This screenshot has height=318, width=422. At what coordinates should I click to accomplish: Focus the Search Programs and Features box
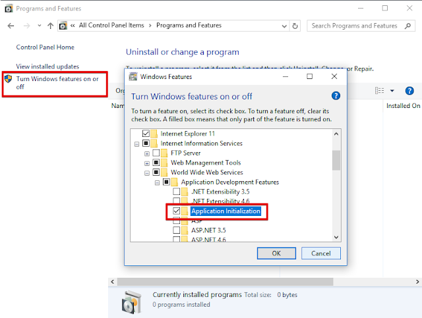click(361, 26)
